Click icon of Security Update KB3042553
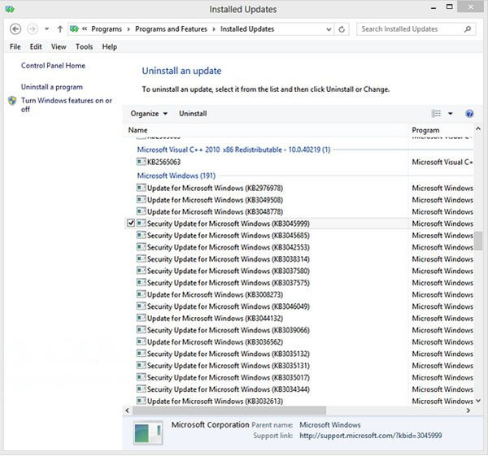Screen dimensions: 488x456 [x=142, y=246]
